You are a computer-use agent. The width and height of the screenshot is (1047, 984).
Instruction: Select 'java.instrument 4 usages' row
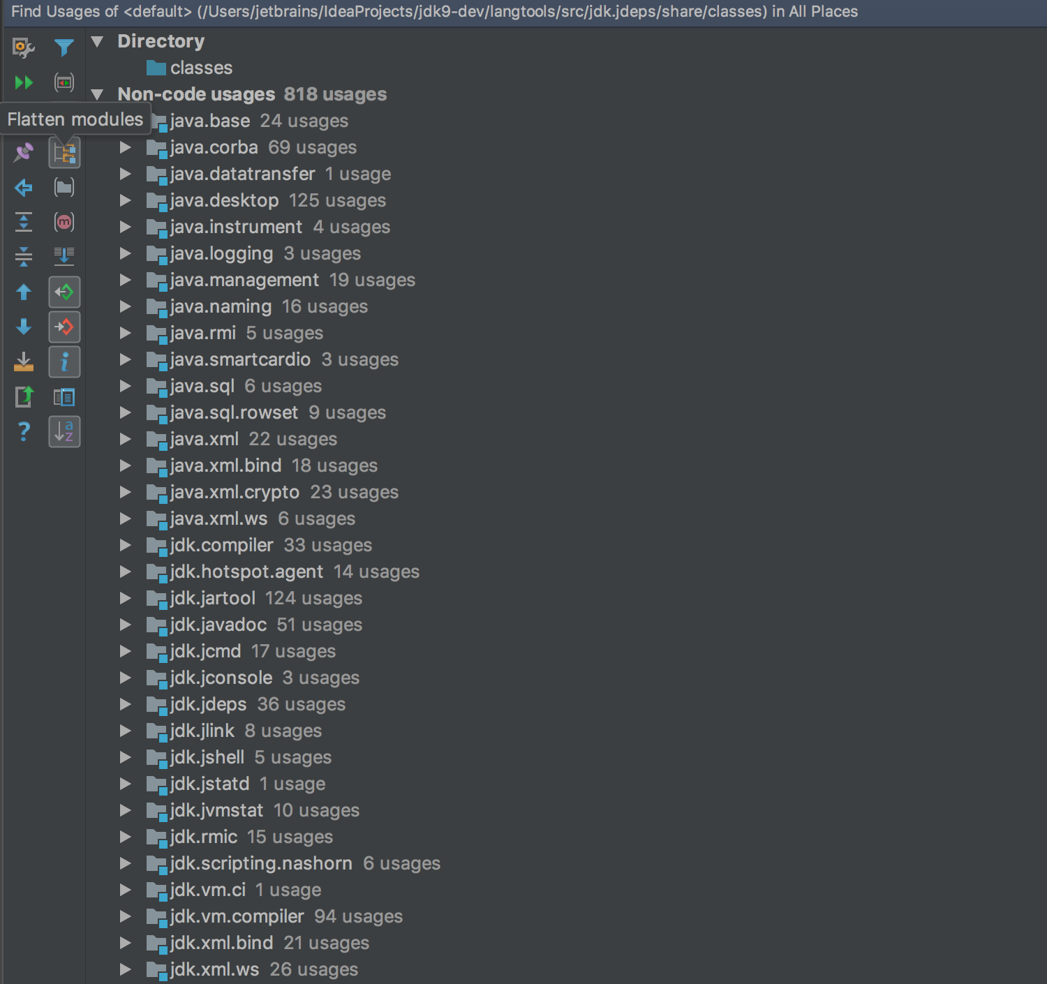pos(268,227)
